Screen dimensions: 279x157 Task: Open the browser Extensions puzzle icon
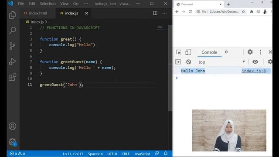(252, 12)
